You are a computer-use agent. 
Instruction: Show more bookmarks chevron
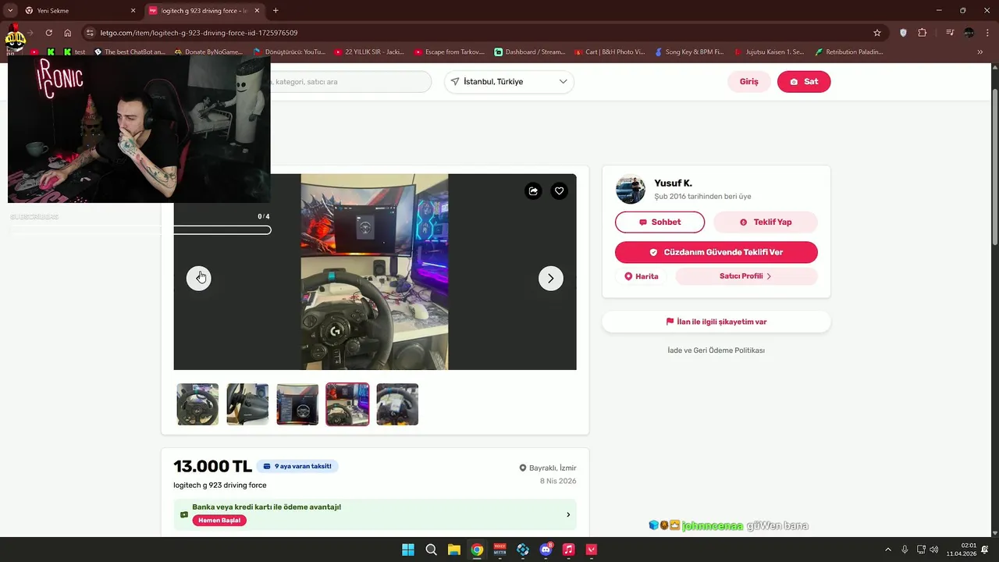[x=979, y=52]
